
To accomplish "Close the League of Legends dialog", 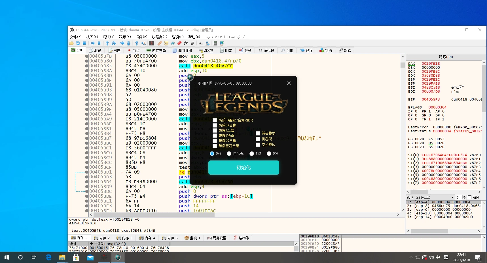I will pos(289,83).
